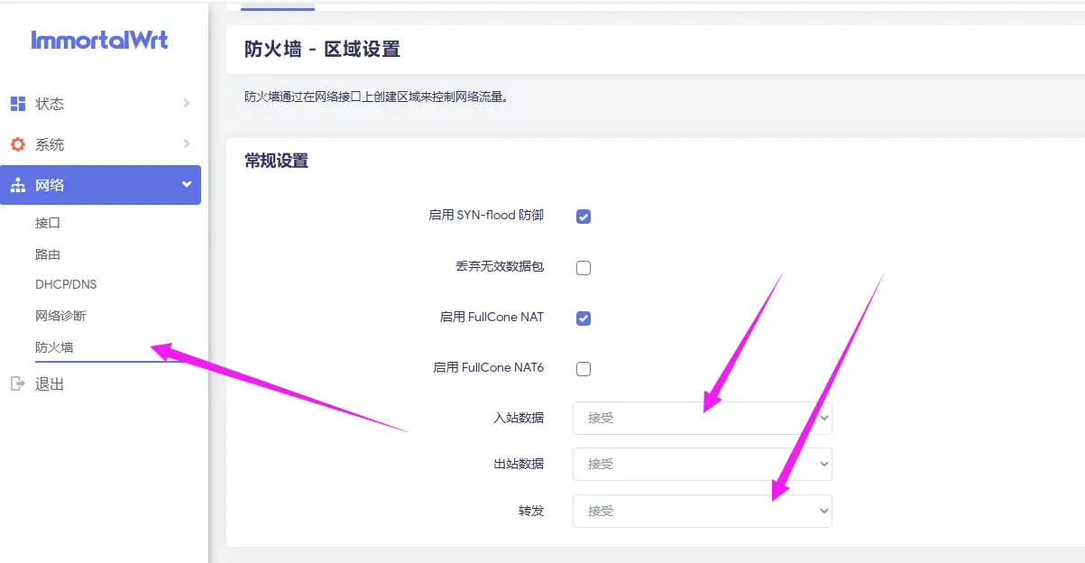This screenshot has width=1085, height=563.
Task: Disable the SYN-flood 防御 checkbox
Action: click(583, 216)
